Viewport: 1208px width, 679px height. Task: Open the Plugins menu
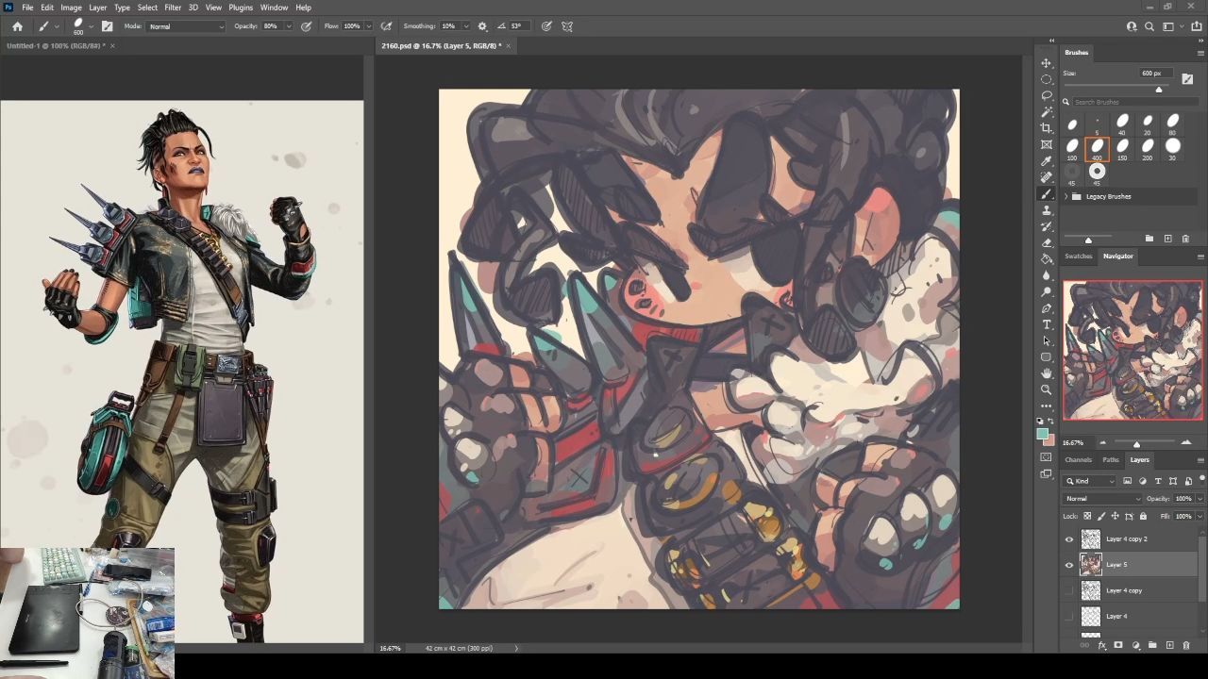pyautogui.click(x=241, y=8)
